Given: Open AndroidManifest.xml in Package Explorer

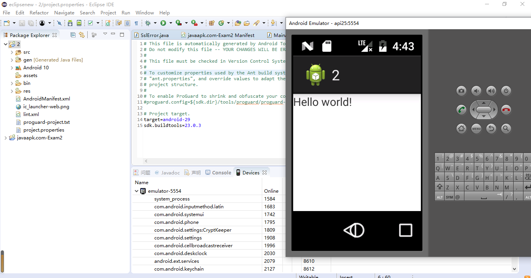Looking at the screenshot, I should [x=46, y=99].
